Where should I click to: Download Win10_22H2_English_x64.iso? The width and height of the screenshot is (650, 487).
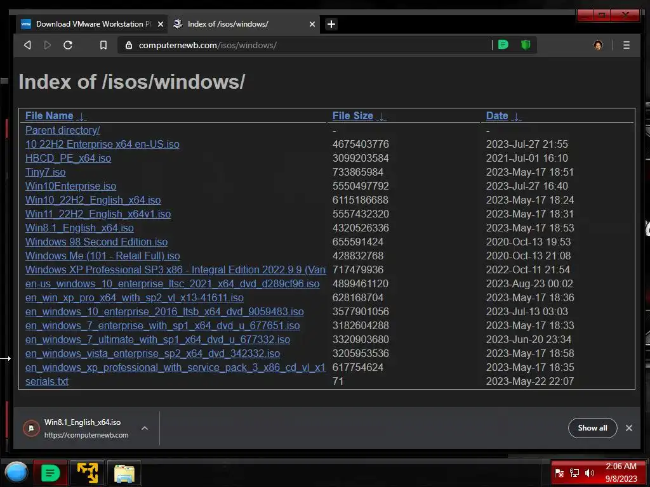(x=93, y=200)
